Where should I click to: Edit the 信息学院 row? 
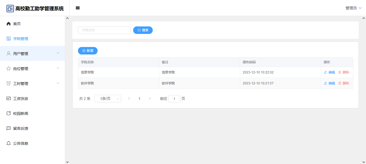[x=330, y=72]
